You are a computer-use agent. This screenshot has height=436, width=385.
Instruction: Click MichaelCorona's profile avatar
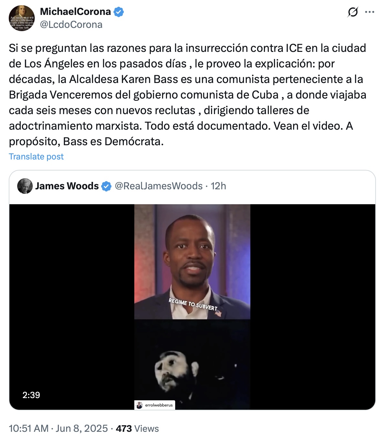point(22,18)
